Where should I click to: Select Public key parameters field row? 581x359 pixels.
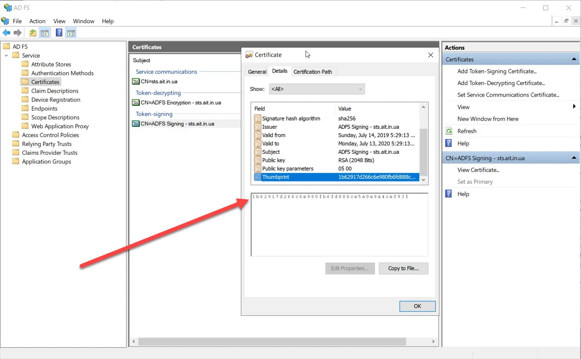336,169
